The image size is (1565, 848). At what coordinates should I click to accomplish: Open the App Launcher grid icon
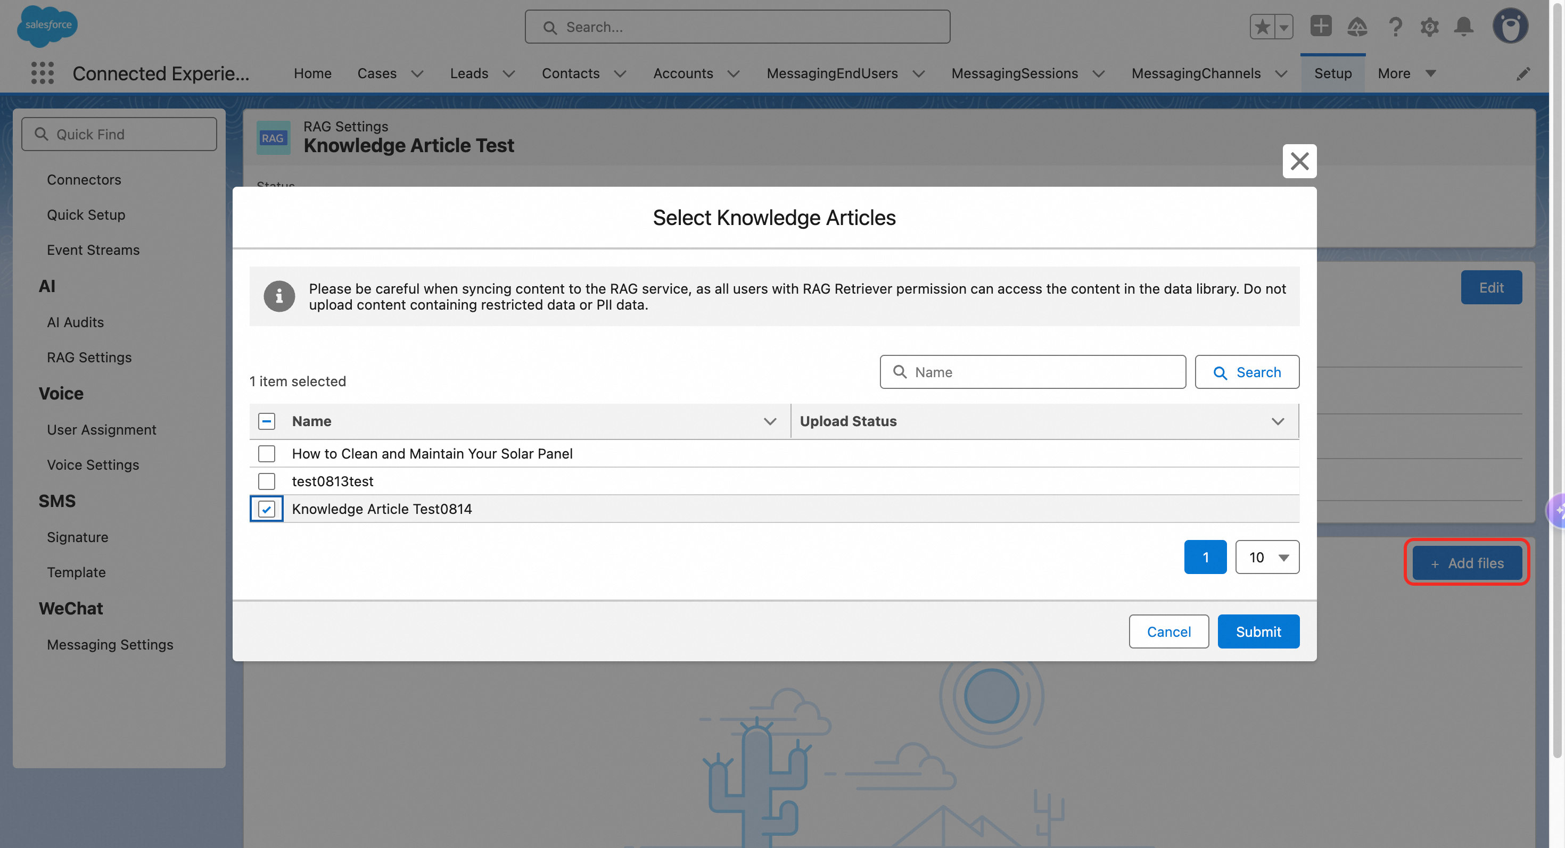tap(43, 73)
